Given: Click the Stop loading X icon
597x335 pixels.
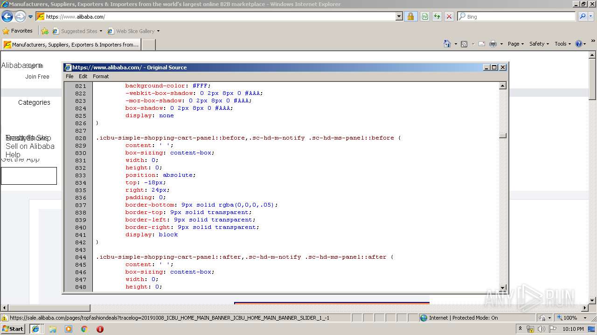Looking at the screenshot, I should click(x=449, y=17).
